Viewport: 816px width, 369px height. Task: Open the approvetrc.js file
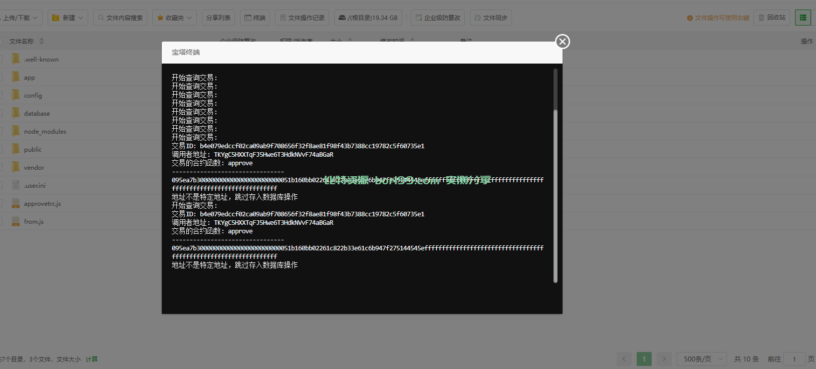[43, 204]
